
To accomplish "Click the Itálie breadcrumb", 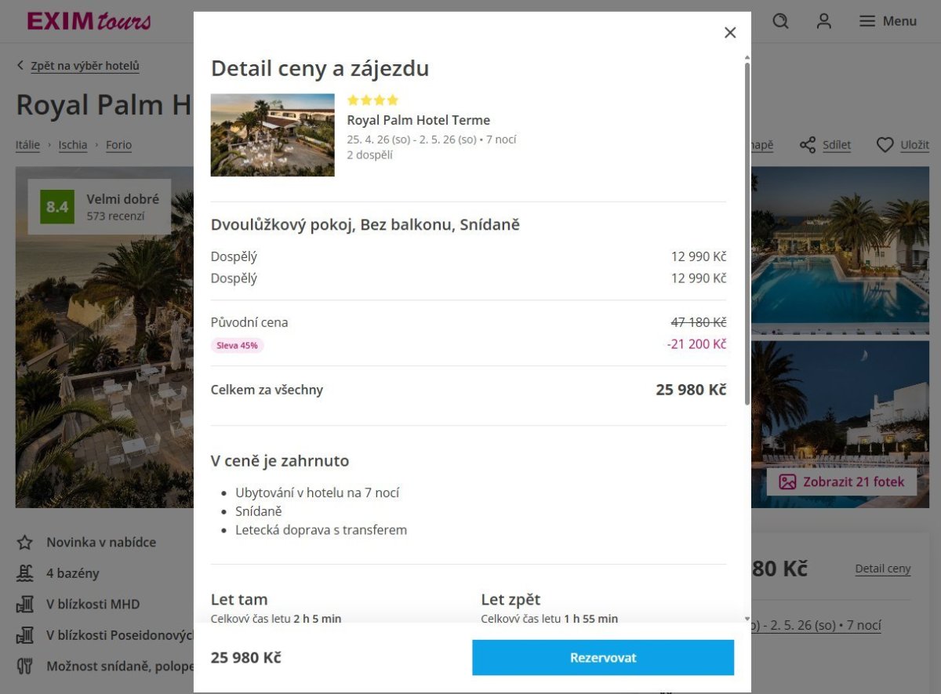I will (27, 145).
